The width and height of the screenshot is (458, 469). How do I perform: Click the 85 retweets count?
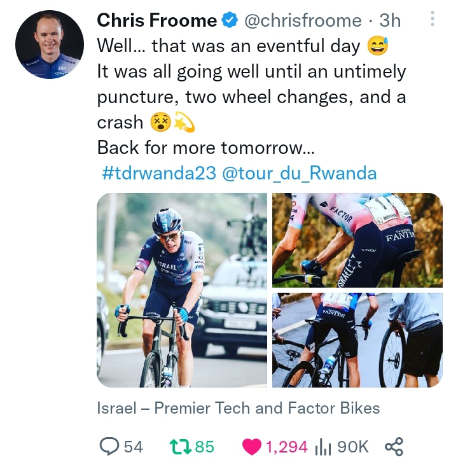[204, 447]
